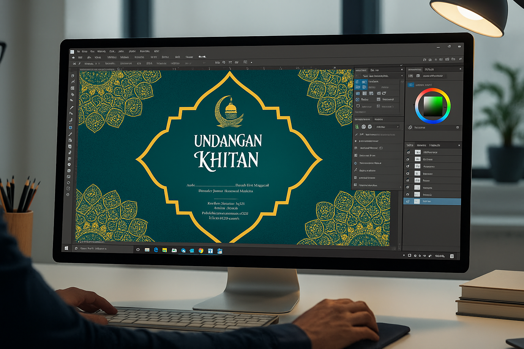Click the green icon in the middle panel
This screenshot has width=524, height=349.
(357, 127)
